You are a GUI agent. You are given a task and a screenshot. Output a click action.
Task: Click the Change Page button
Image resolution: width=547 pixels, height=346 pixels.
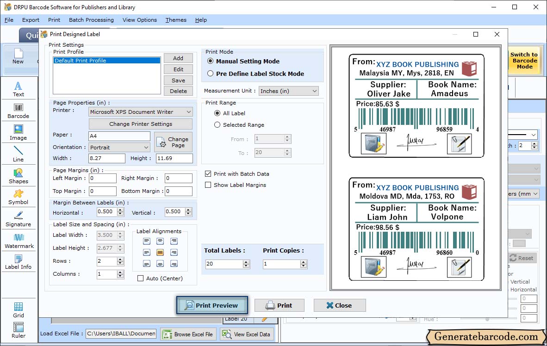point(173,142)
